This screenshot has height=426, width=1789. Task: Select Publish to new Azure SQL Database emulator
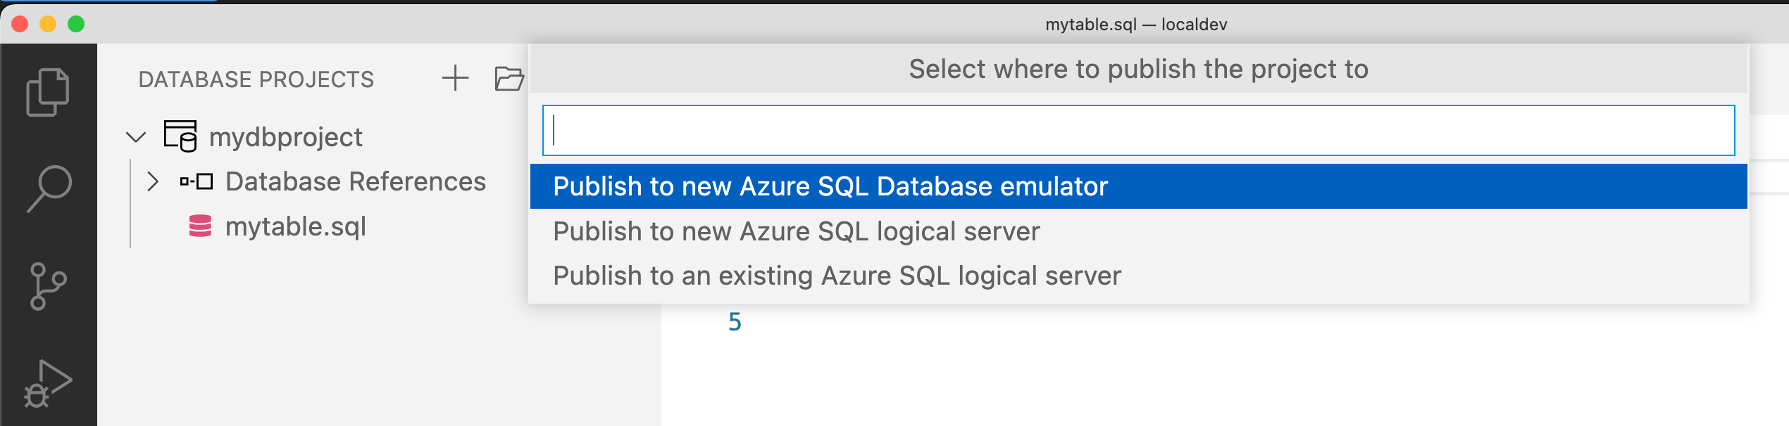click(x=831, y=186)
